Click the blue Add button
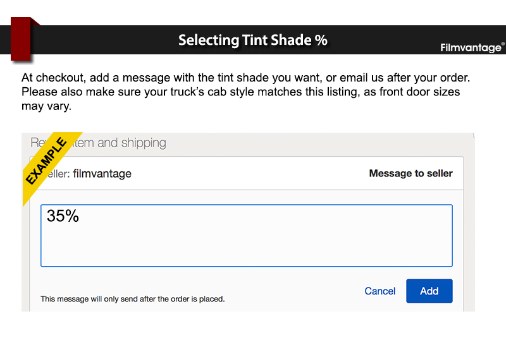 pos(429,291)
